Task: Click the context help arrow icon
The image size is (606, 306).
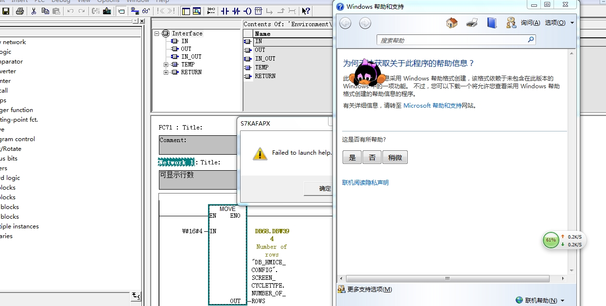Action: [x=306, y=11]
